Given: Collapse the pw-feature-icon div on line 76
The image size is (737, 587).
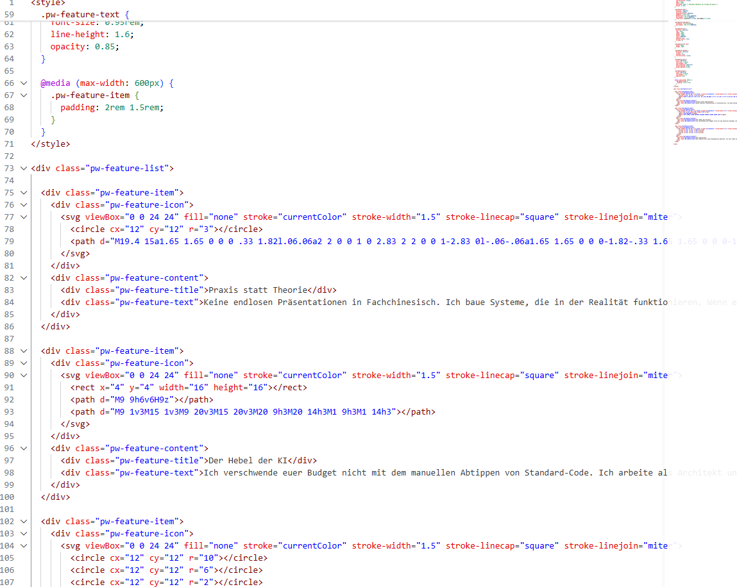Looking at the screenshot, I should pyautogui.click(x=24, y=205).
